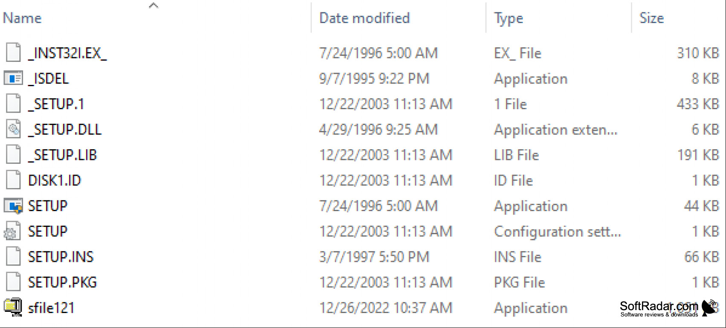This screenshot has height=328, width=726.
Task: Sort by Size column header
Action: click(652, 18)
